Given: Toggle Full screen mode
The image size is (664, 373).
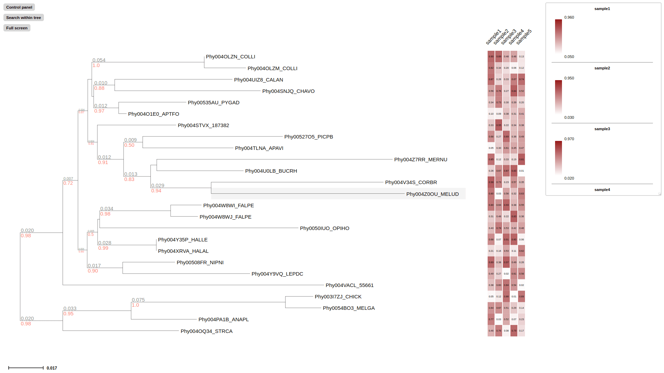Looking at the screenshot, I should click(17, 28).
